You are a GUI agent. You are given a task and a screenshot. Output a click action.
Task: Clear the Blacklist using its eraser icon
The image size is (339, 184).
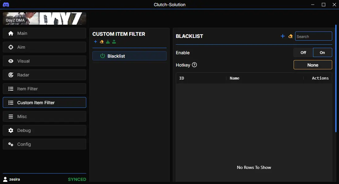coord(290,36)
